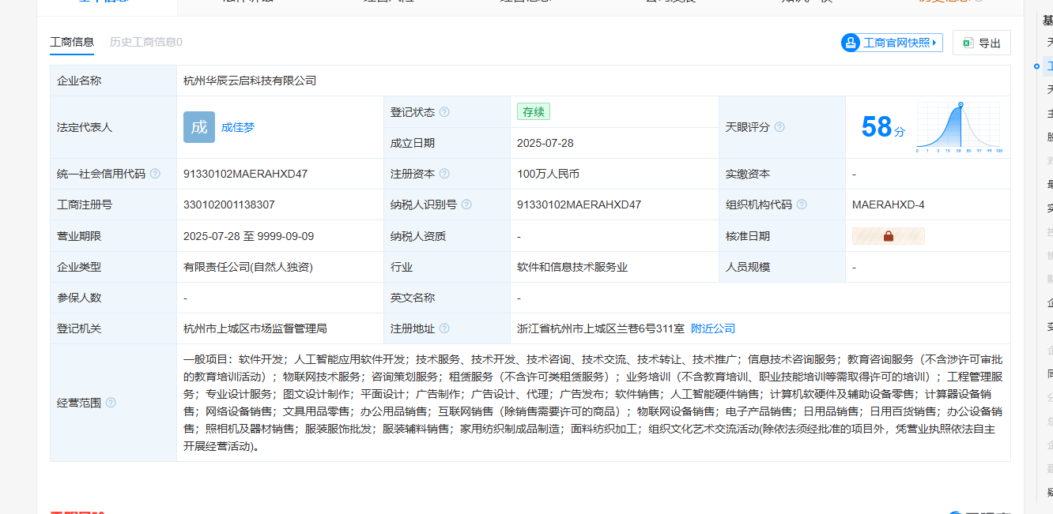Click help icon beside 注册资本

[444, 174]
